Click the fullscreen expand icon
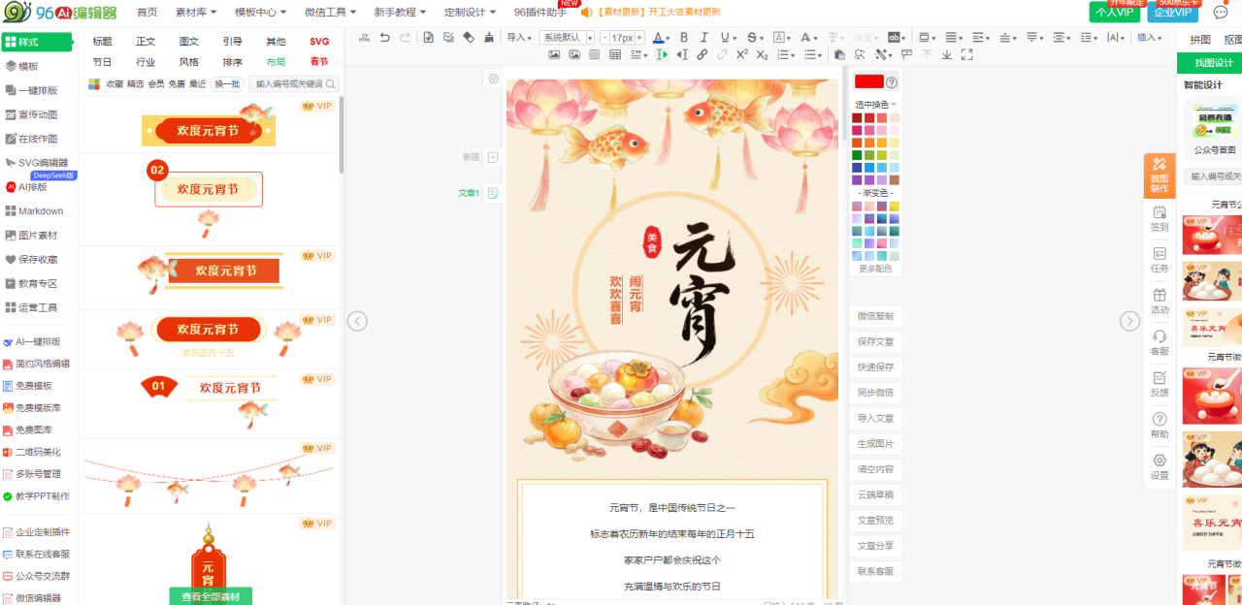This screenshot has height=605, width=1242. tap(966, 55)
